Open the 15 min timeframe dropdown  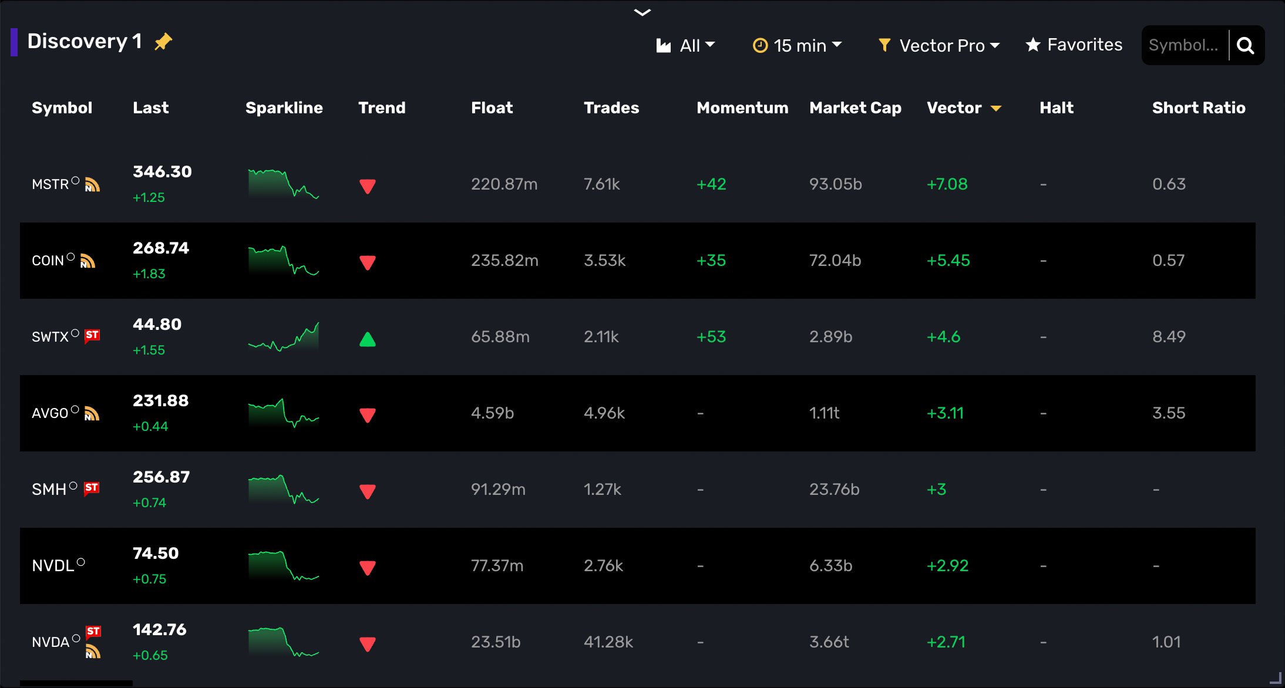pyautogui.click(x=798, y=45)
